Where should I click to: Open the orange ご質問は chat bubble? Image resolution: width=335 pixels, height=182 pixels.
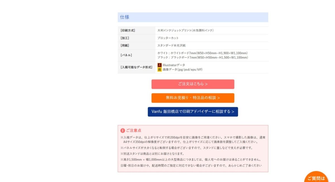(316, 178)
